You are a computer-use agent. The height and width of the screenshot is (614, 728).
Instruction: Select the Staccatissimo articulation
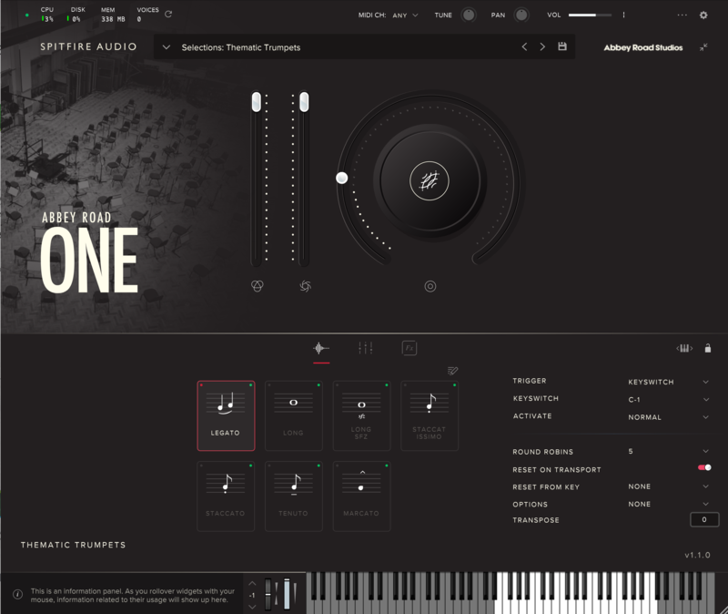430,416
